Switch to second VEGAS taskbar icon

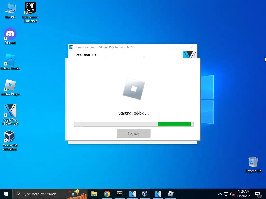[x=158, y=194]
